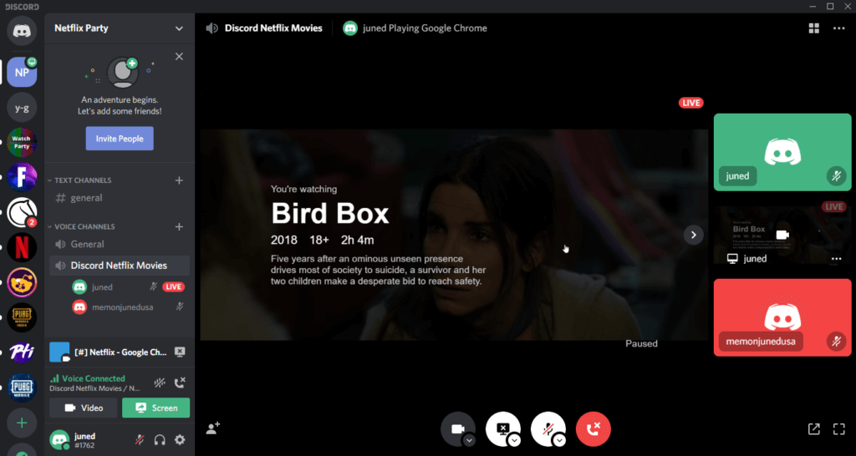Expand Netflix Party server menu
This screenshot has width=856, height=456.
click(x=179, y=28)
